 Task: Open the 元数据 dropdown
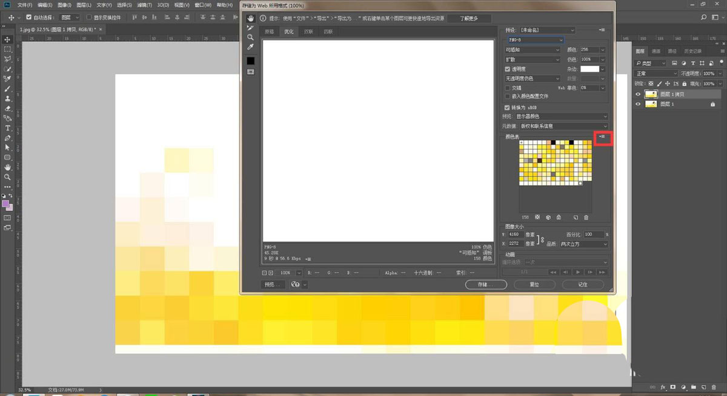pyautogui.click(x=561, y=126)
